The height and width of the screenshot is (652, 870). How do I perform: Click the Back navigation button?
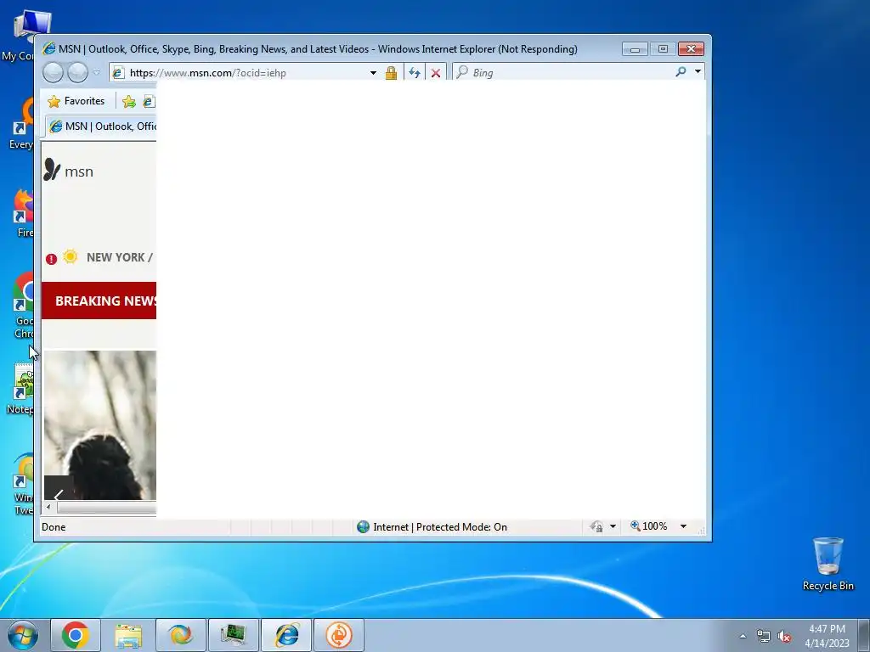pyautogui.click(x=53, y=72)
